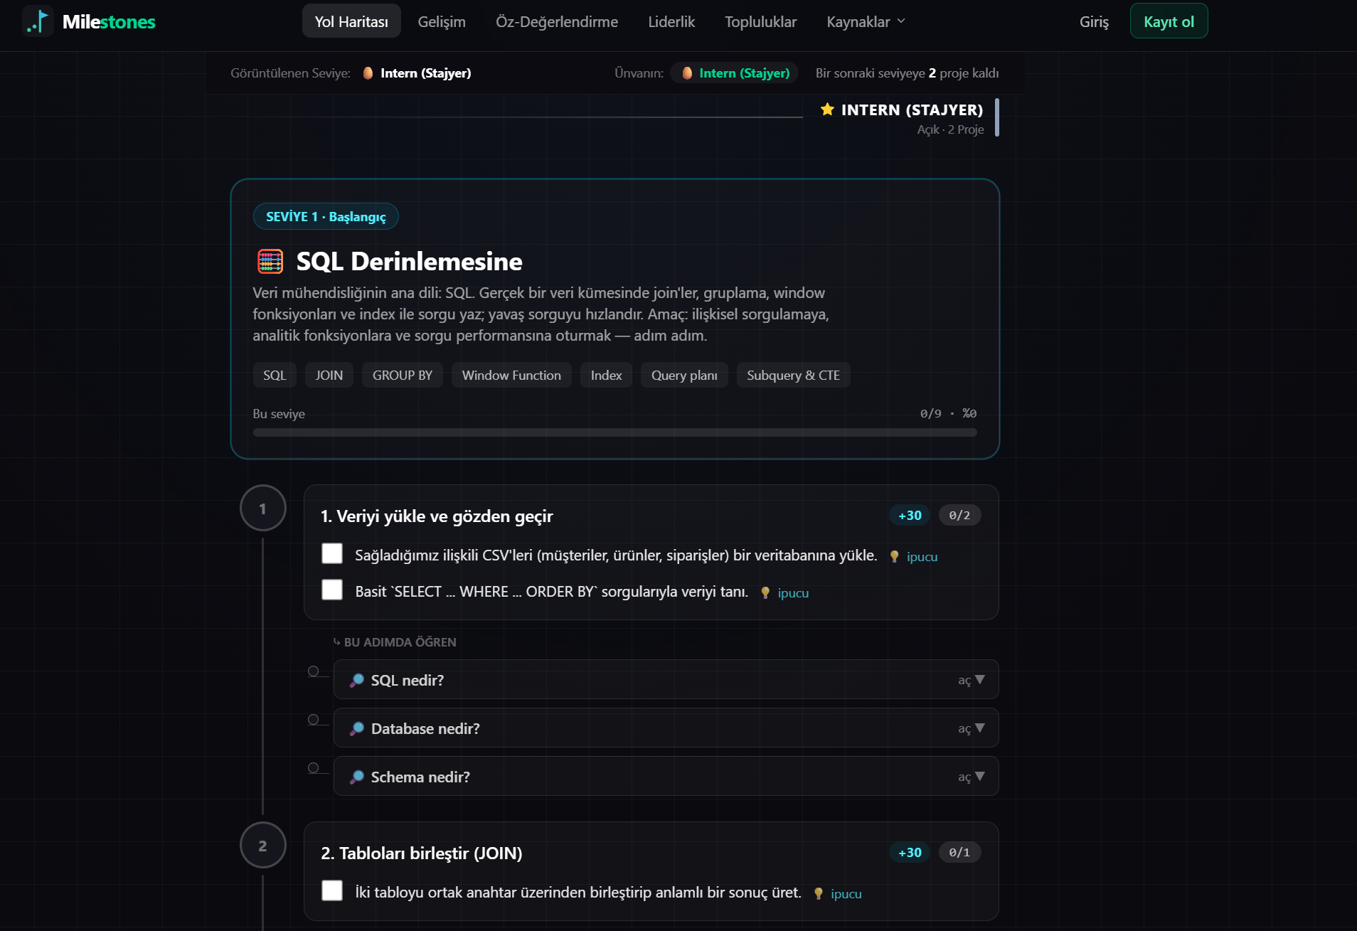
Task: Check the CSV'leri veritabanına yükle checkbox
Action: (x=332, y=554)
